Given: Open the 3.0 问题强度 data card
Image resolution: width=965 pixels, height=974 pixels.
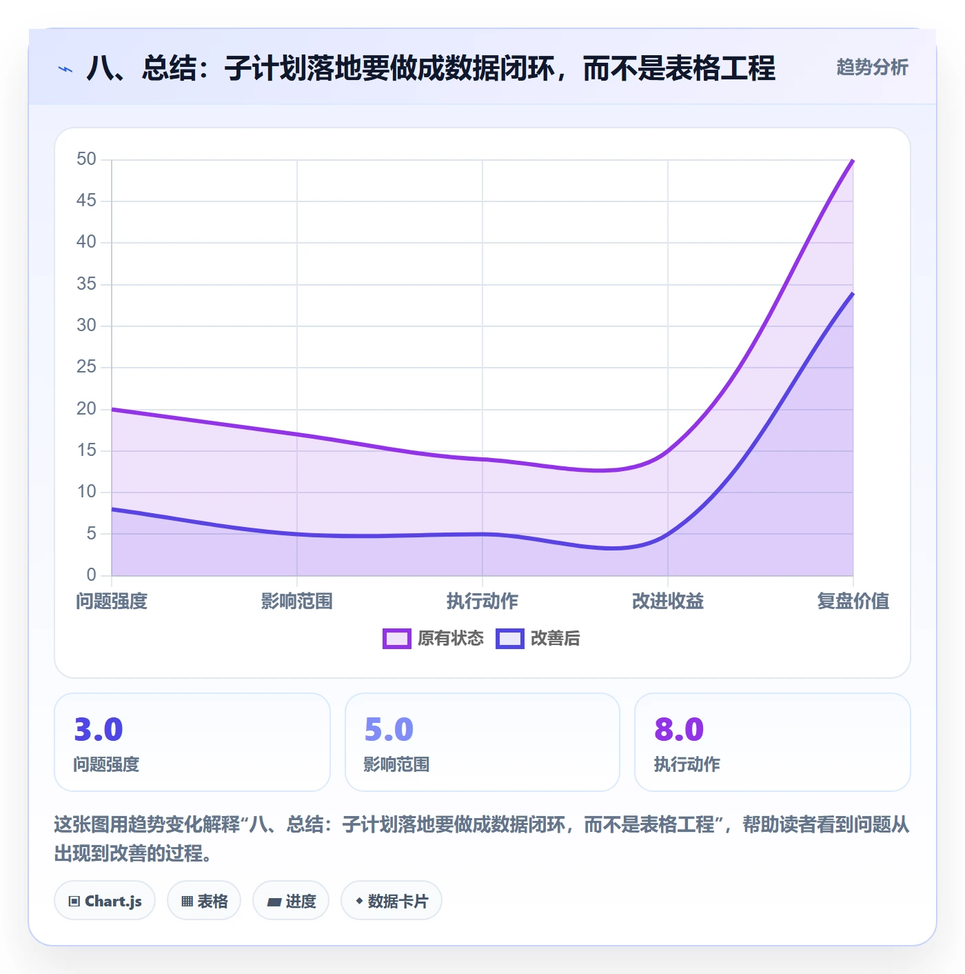Looking at the screenshot, I should 192,742.
